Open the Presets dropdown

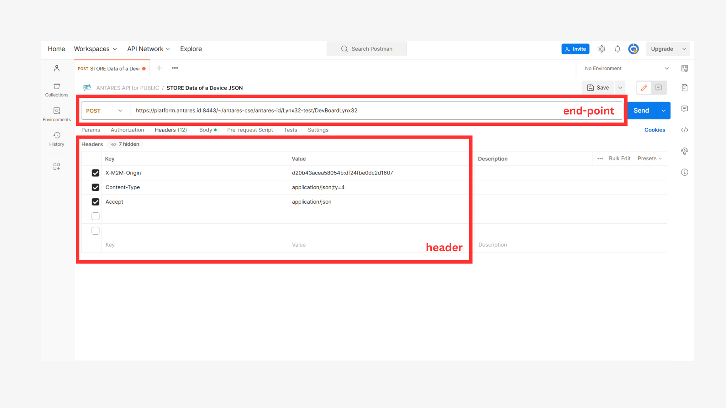click(x=650, y=159)
